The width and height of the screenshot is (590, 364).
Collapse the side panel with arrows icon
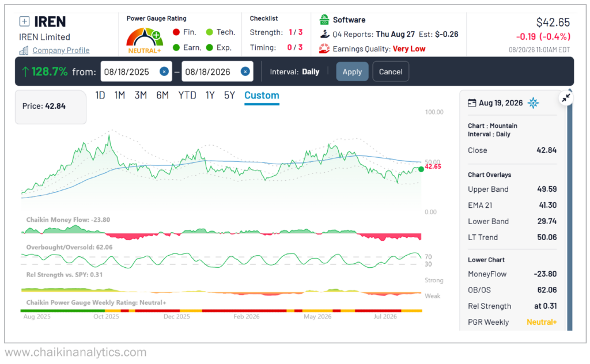[x=566, y=98]
